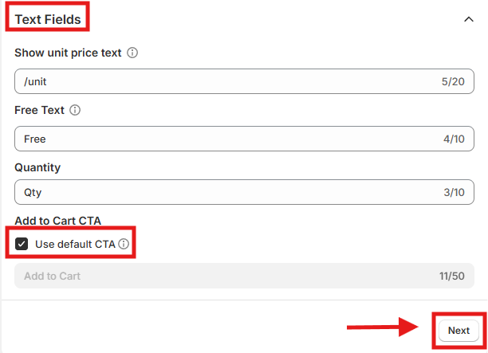Click the 4/10 character counter
The image size is (488, 353).
pos(452,139)
